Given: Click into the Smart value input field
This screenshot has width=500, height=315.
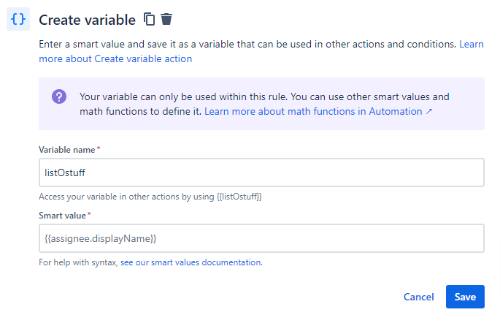Looking at the screenshot, I should [261, 238].
